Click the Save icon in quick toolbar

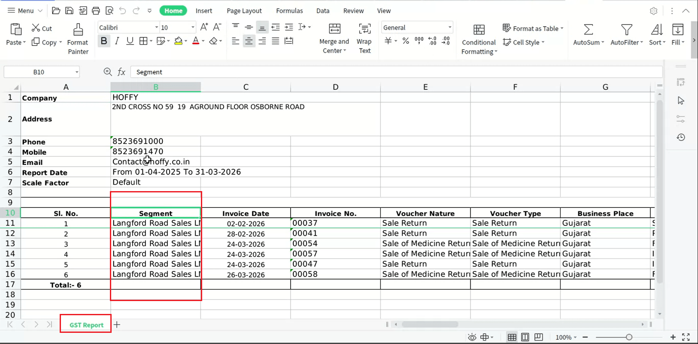69,11
